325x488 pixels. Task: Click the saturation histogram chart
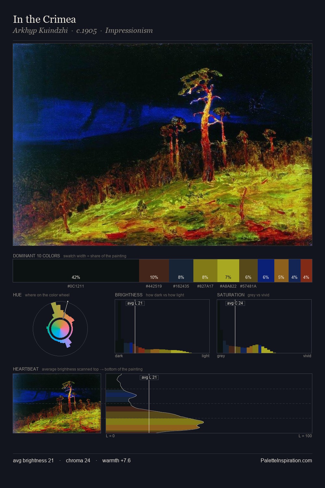pos(264,326)
